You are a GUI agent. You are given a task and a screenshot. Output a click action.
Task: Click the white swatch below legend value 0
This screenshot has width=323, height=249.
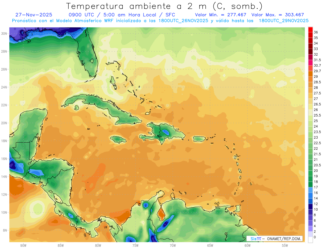pyautogui.click(x=310, y=240)
